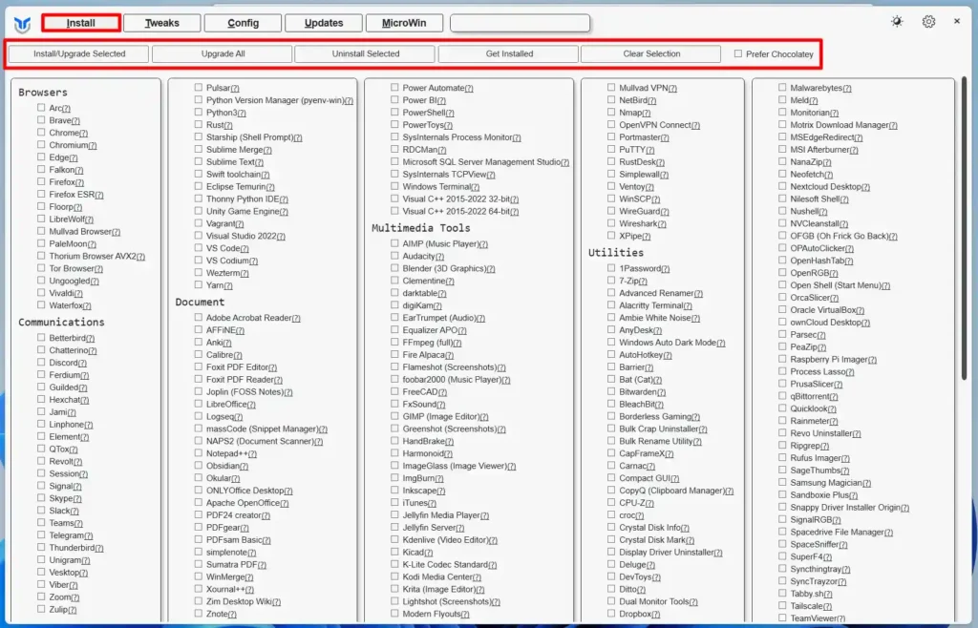The width and height of the screenshot is (978, 628).
Task: Check the Adobe Acrobat Reader checkbox
Action: coord(199,317)
